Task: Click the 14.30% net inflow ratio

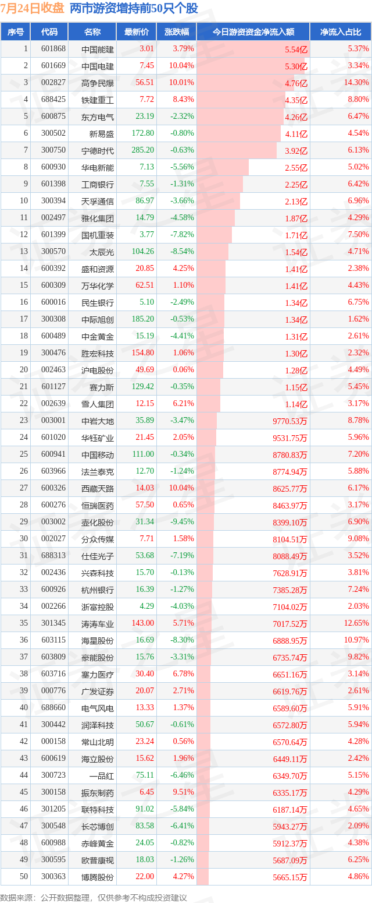Action: (x=356, y=83)
